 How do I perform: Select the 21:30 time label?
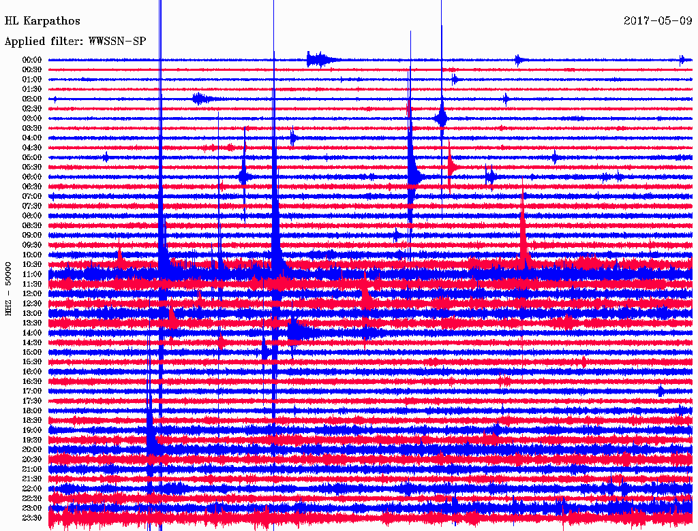point(32,479)
